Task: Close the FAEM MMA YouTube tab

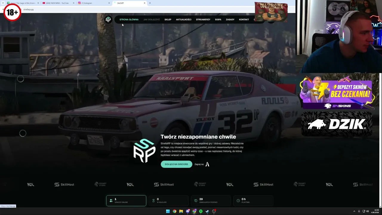Action: [x=74, y=3]
